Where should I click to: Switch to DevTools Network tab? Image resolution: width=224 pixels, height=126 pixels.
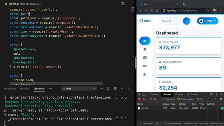pyautogui.click(x=167, y=94)
